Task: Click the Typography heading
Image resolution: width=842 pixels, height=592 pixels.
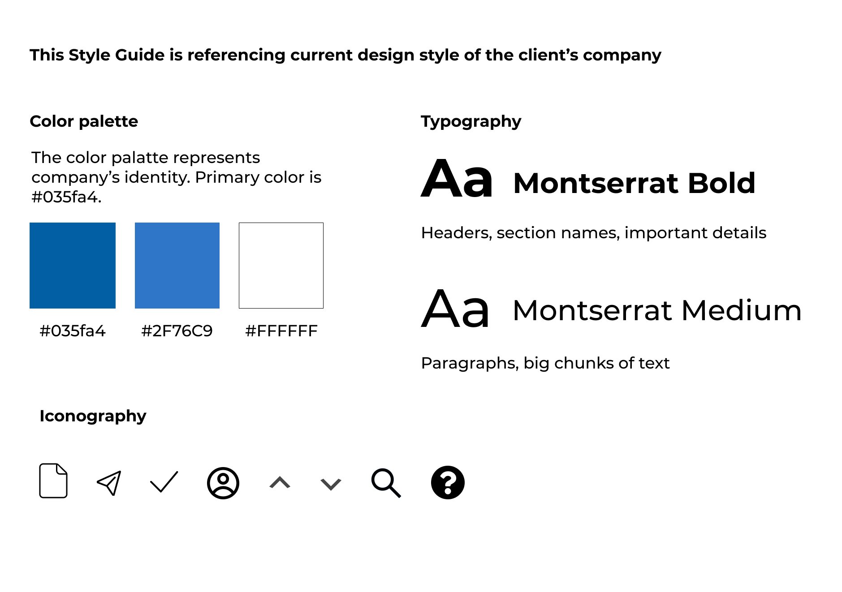Action: point(471,122)
